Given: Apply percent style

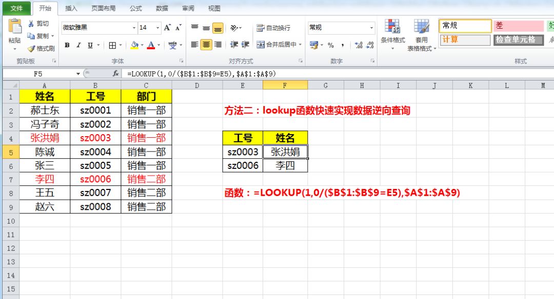Looking at the screenshot, I should pos(331,45).
